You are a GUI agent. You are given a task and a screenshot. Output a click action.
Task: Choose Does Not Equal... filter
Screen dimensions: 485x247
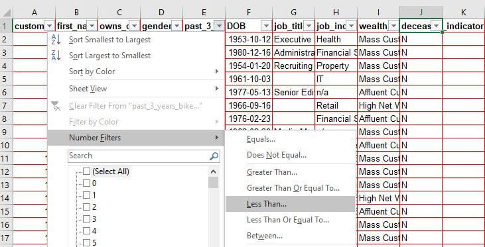tap(290, 155)
